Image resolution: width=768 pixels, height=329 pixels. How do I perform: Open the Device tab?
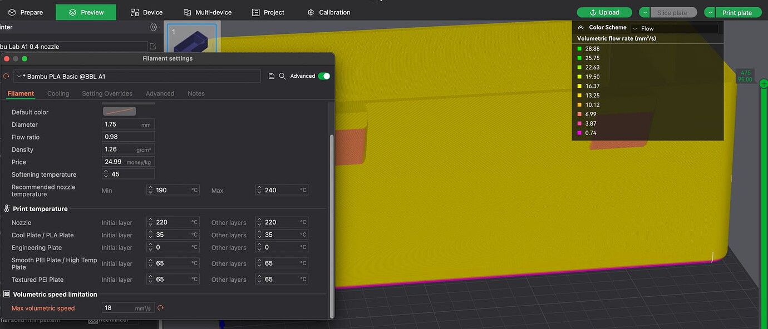point(146,12)
